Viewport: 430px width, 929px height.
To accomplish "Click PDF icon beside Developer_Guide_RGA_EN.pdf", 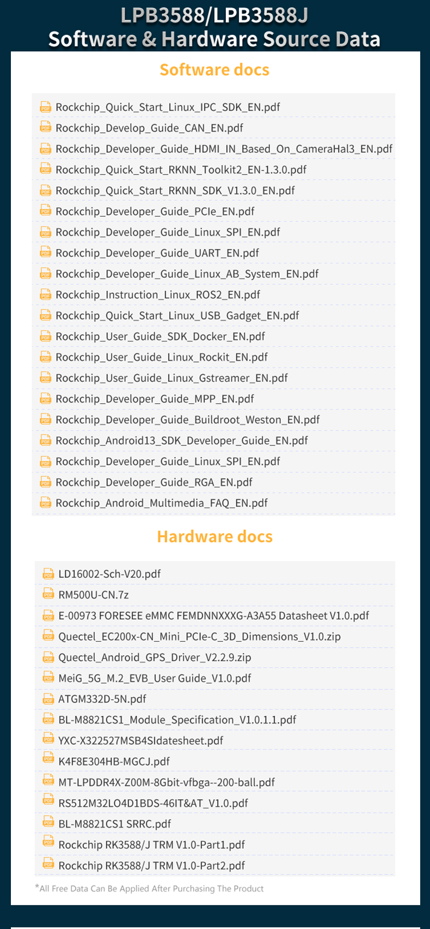I will click(45, 482).
